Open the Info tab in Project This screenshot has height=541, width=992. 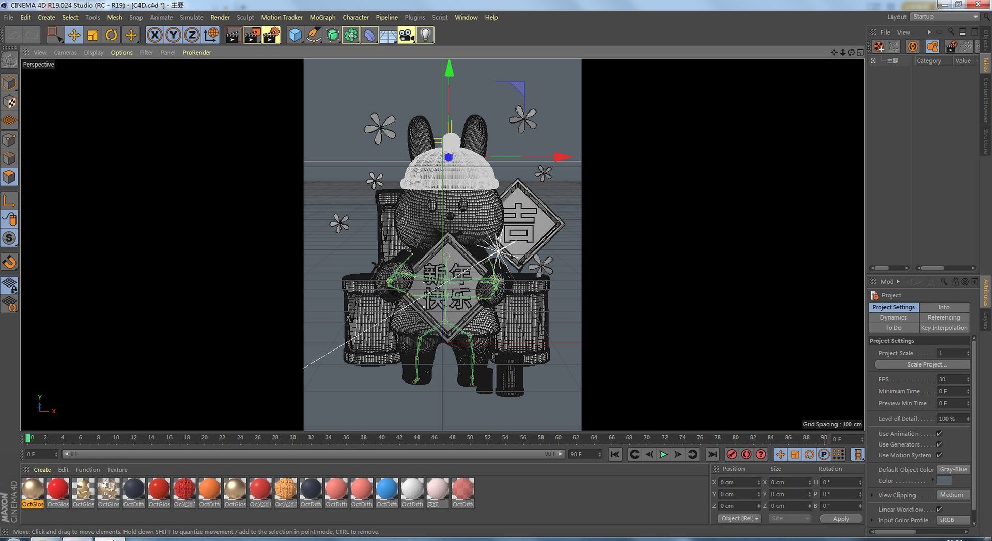944,307
